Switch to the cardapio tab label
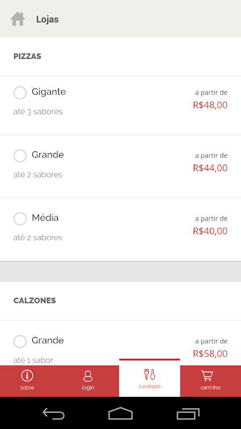Screen dimensions: 241x429 click(149, 386)
